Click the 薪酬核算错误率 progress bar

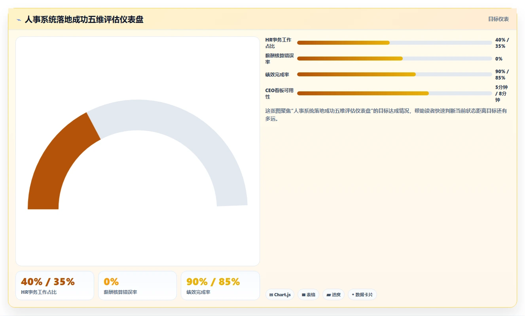[394, 59]
